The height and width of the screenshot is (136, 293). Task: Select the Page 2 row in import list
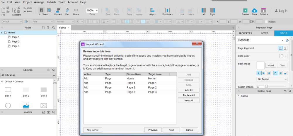click(x=130, y=87)
